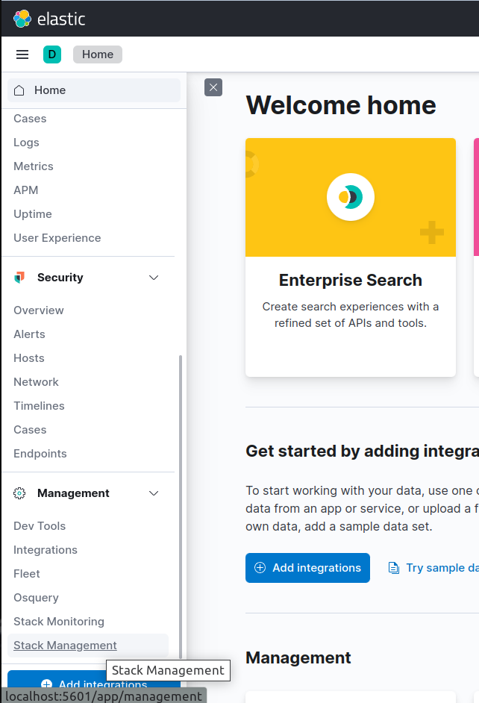This screenshot has width=479, height=703.
Task: Collapse the Management section
Action: (x=154, y=493)
